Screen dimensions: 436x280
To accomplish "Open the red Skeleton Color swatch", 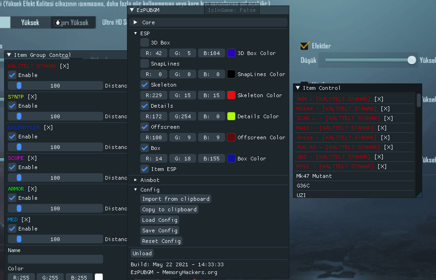I will pos(232,95).
